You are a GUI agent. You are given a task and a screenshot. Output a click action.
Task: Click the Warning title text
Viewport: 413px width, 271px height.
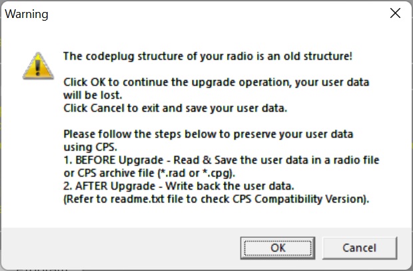click(x=27, y=14)
